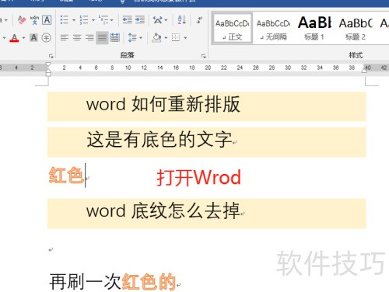Viewport: 389px width, 292px height.
Task: Apply the 标题 1 heading style
Action: coord(314,28)
